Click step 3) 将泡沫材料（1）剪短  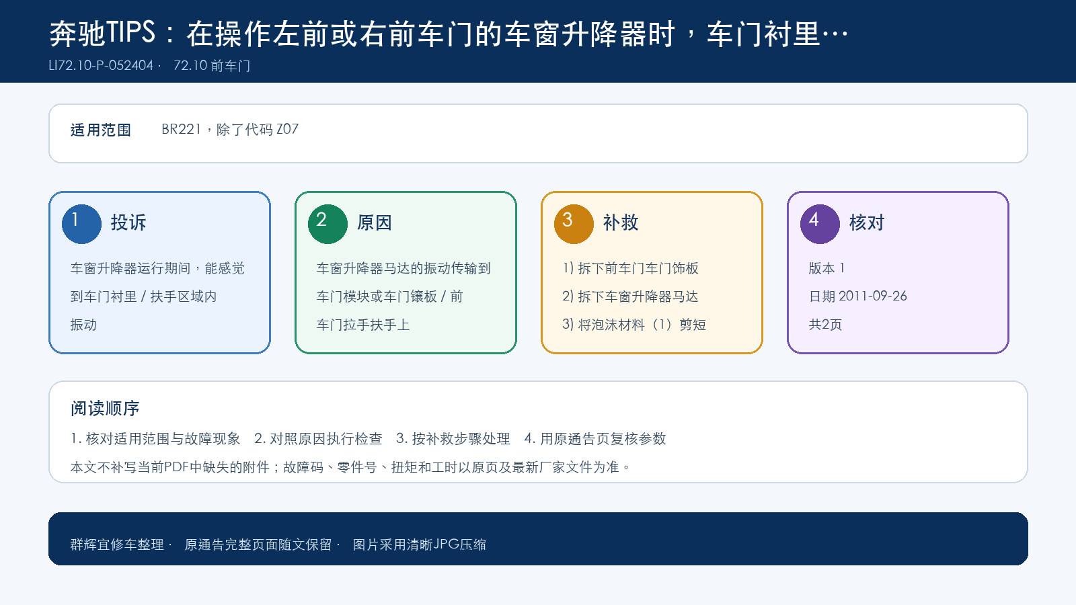635,325
